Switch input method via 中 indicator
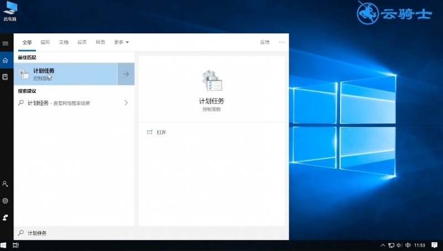The image size is (443, 251). tap(408, 245)
